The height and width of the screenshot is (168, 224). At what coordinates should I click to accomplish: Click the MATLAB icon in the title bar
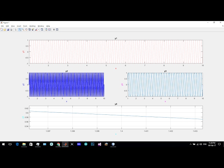pos(1,22)
